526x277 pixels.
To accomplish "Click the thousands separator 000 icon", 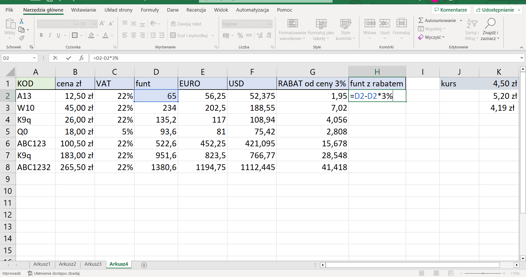I will click(x=249, y=35).
